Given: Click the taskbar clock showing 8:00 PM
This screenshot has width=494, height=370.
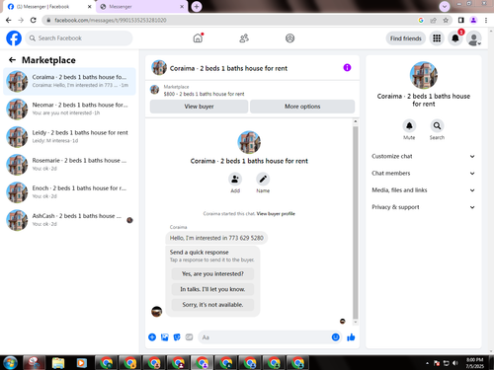Looking at the screenshot, I should [x=475, y=363].
